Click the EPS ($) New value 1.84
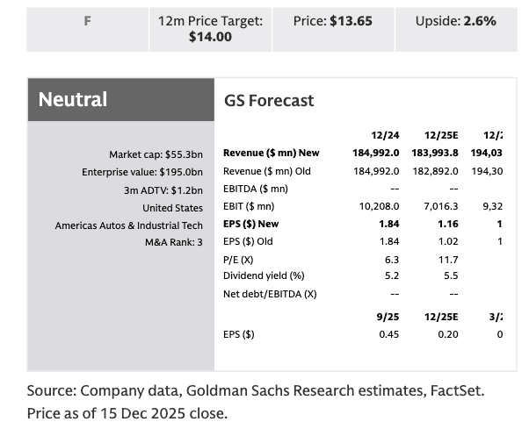The height and width of the screenshot is (429, 529). pos(388,225)
